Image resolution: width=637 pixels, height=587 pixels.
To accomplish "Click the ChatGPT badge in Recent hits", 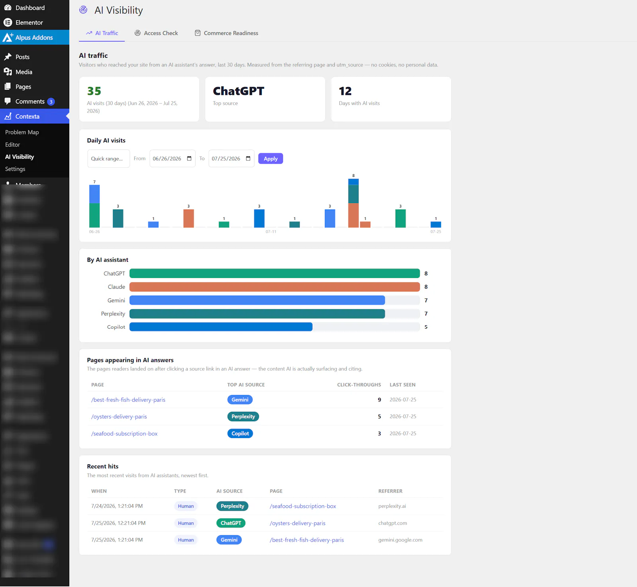I will [x=231, y=523].
